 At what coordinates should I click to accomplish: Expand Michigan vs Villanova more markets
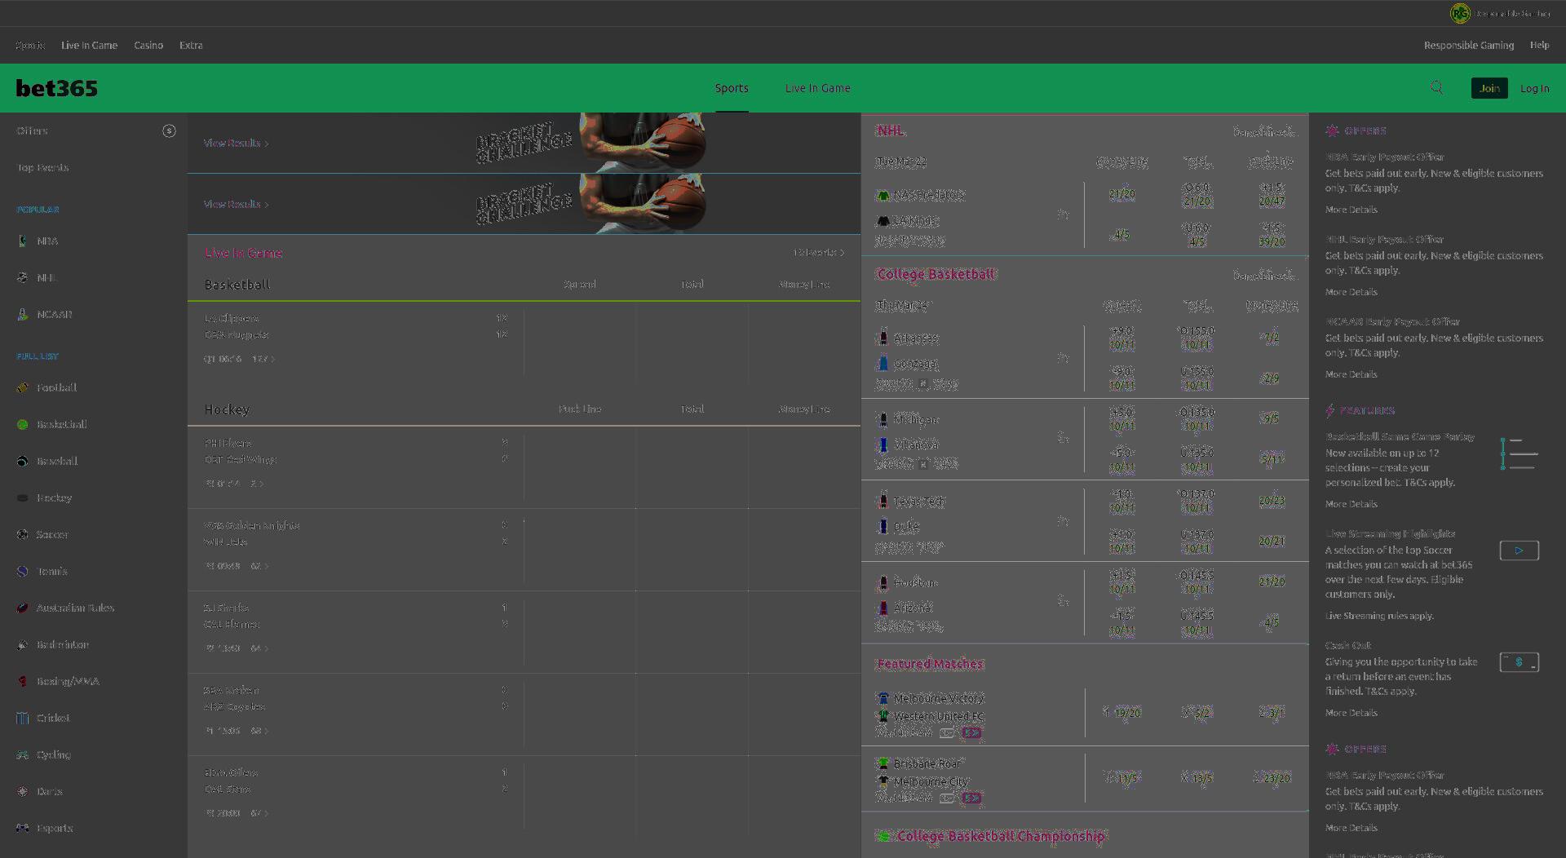pos(1063,438)
